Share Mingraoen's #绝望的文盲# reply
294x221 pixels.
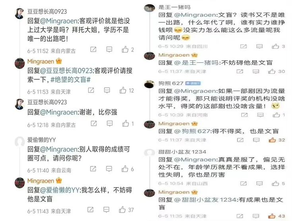[91, 90]
